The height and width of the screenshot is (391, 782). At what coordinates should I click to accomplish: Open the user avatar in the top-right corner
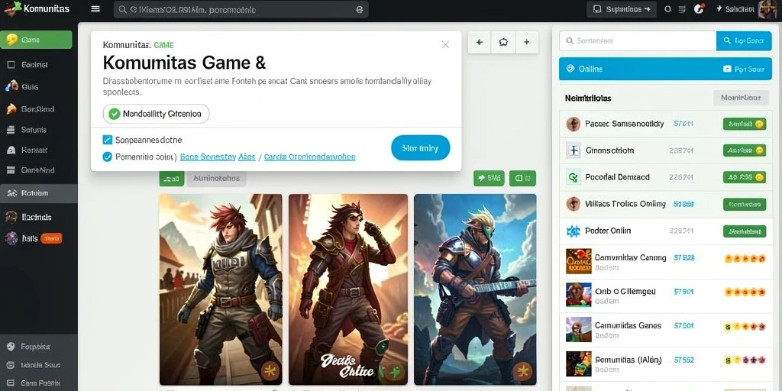(x=767, y=9)
